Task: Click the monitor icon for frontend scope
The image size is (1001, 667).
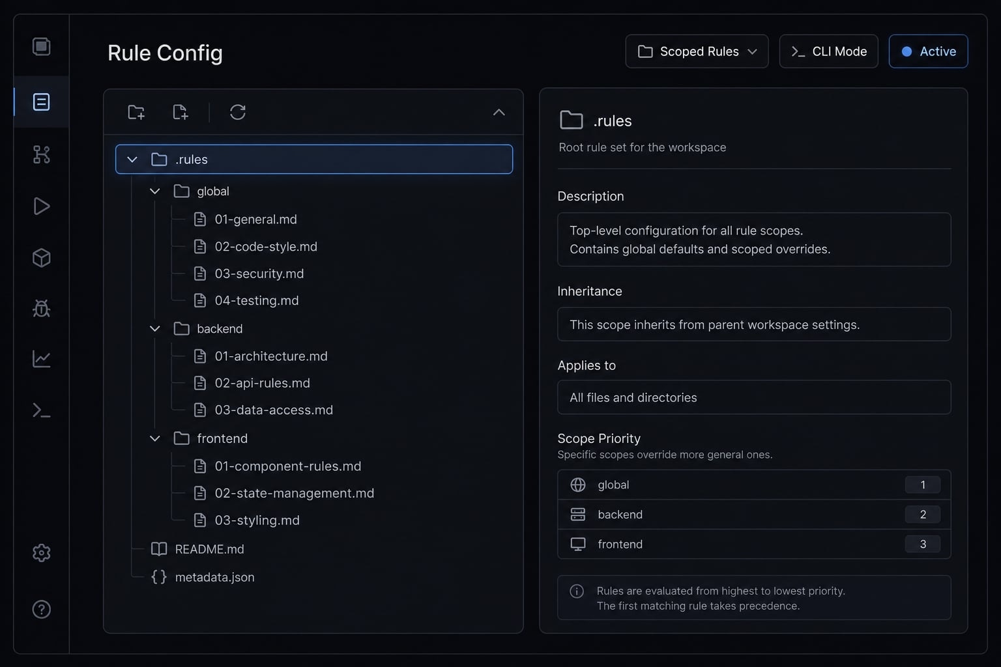Action: (578, 544)
